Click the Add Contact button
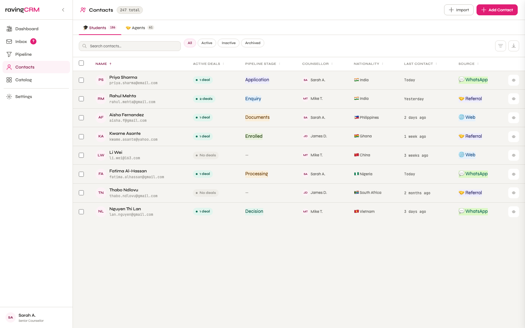The height and width of the screenshot is (328, 525). pyautogui.click(x=497, y=9)
